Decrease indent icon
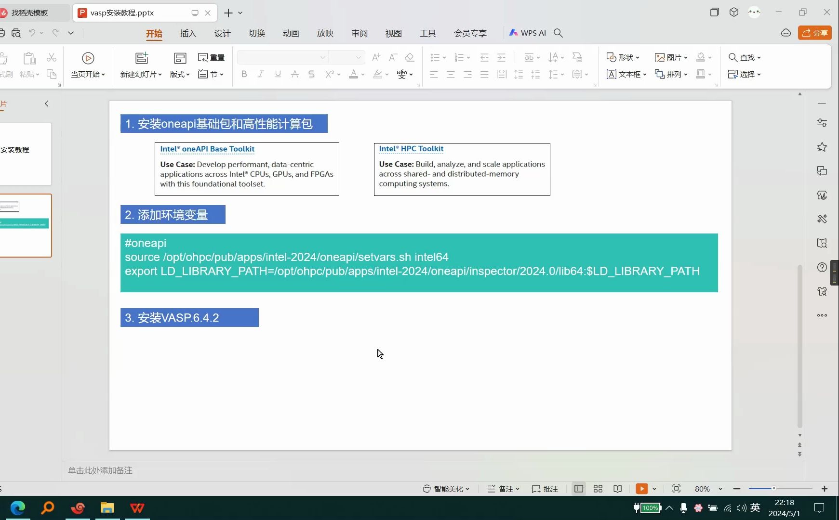839x520 pixels. tap(484, 57)
